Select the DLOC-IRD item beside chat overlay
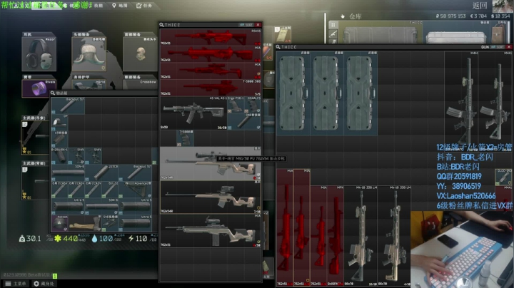 coord(503,177)
